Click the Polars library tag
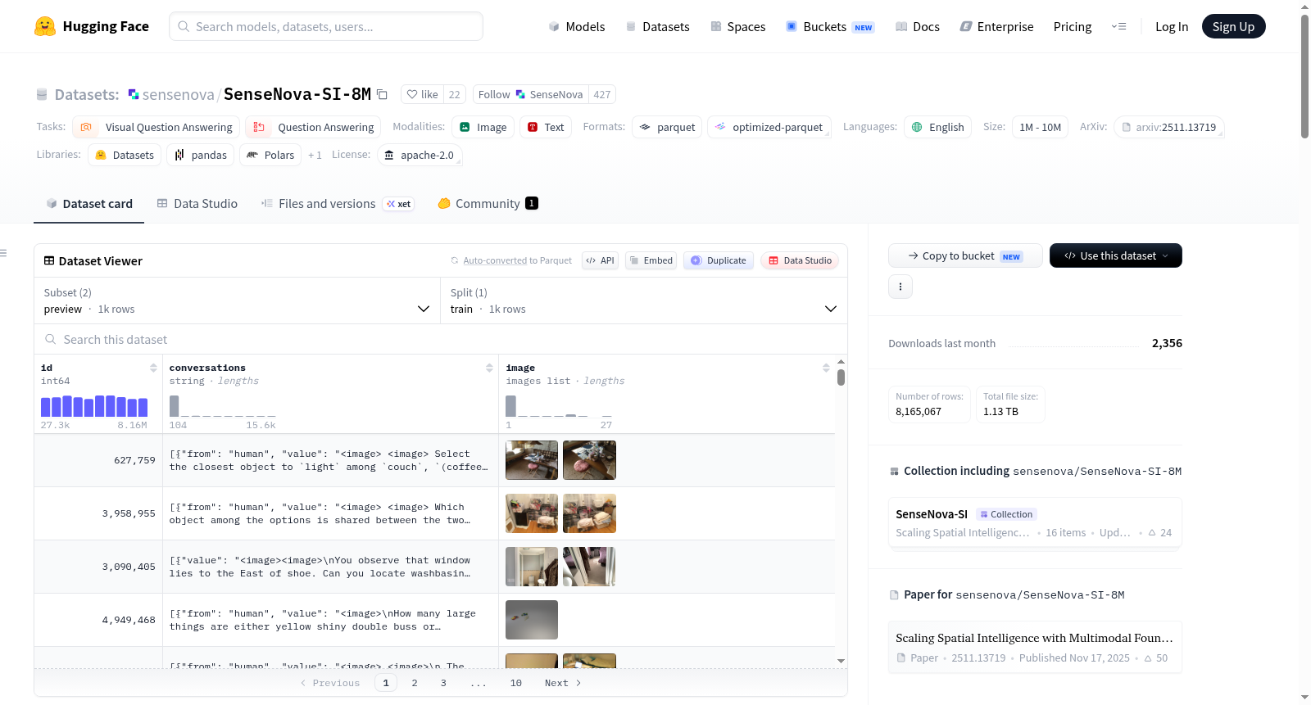 (270, 155)
